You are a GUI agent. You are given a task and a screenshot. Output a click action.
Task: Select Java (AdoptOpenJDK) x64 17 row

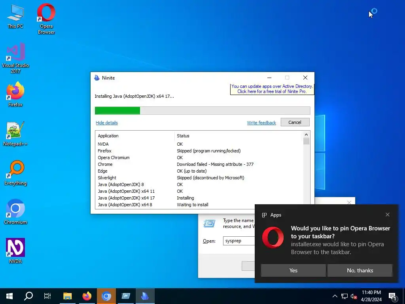(199, 198)
